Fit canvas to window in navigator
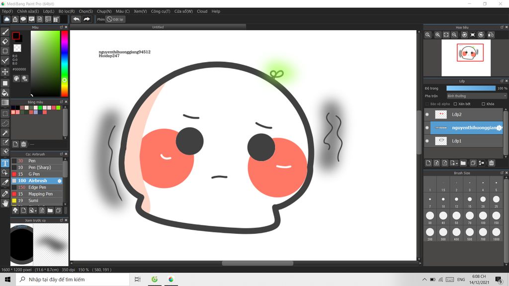Viewport: 509px width, 286px height. [x=446, y=35]
